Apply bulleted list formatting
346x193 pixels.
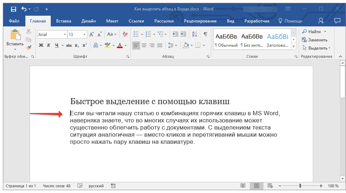click(136, 34)
